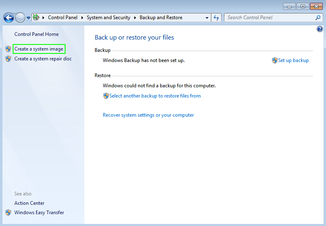Image resolution: width=326 pixels, height=226 pixels.
Task: Click the shield icon beside Select another backup
Action: (x=106, y=96)
